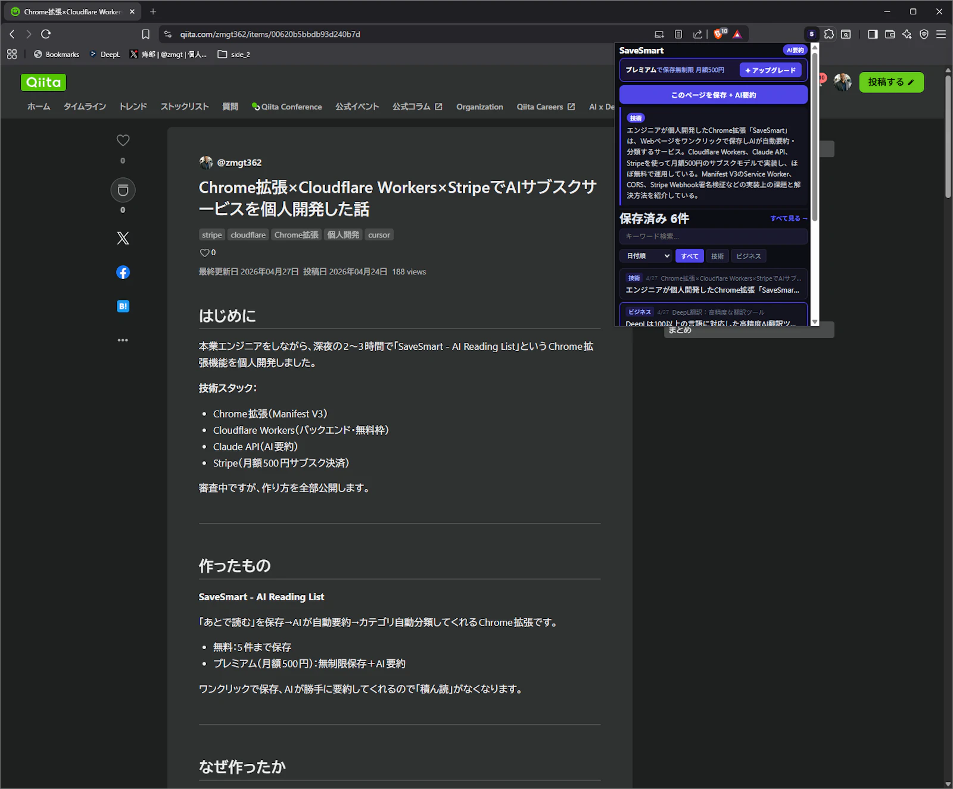Open 公式コラム external link in the nav
The image size is (953, 789).
[x=417, y=107]
